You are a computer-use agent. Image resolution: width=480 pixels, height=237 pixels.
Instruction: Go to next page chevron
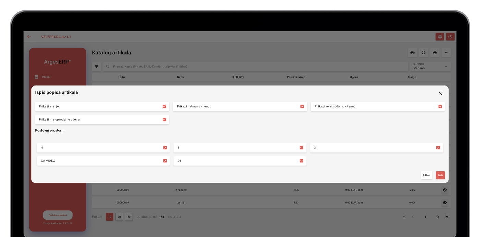(438, 217)
